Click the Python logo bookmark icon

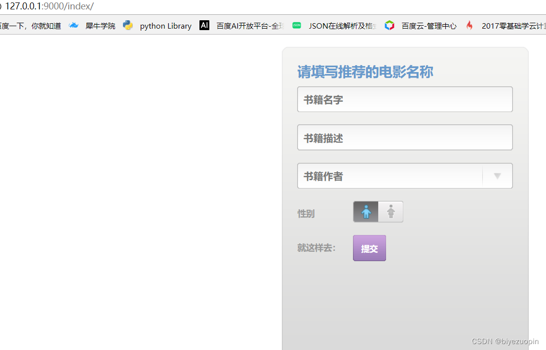(x=128, y=25)
